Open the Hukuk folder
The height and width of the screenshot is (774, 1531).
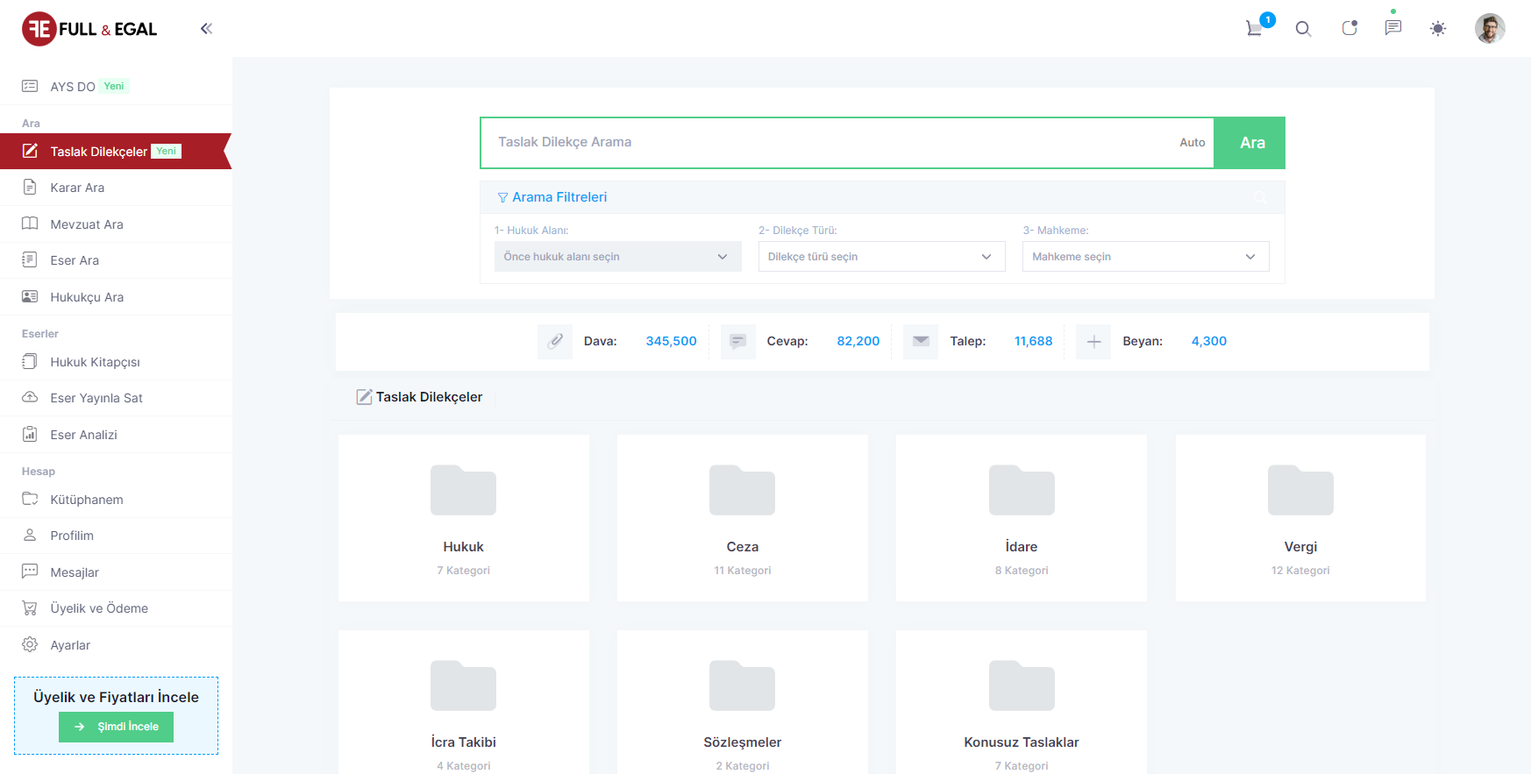(x=463, y=517)
